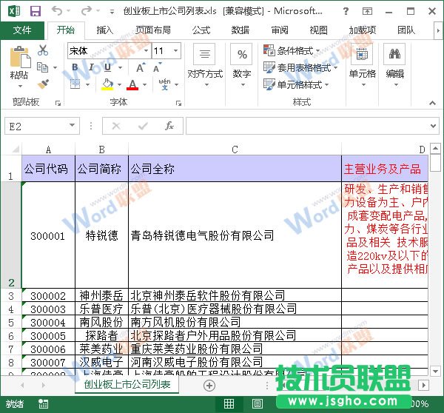This screenshot has width=444, height=413.
Task: Expand the formula bar chevron
Action: (433, 126)
